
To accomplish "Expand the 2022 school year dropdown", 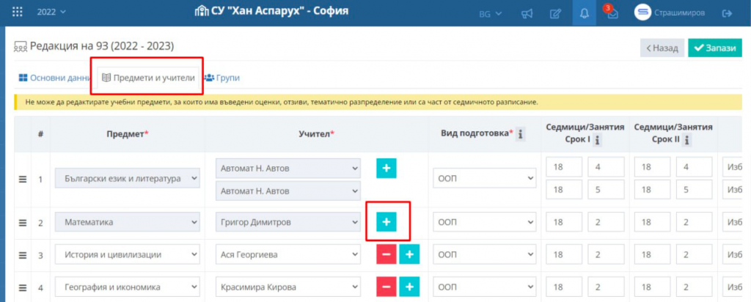I will click(x=51, y=12).
